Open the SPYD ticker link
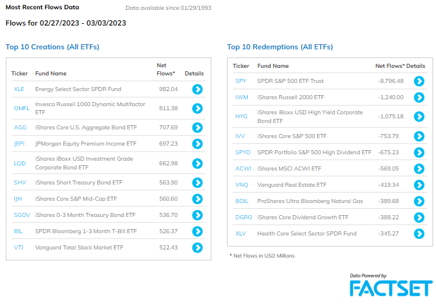 (243, 153)
